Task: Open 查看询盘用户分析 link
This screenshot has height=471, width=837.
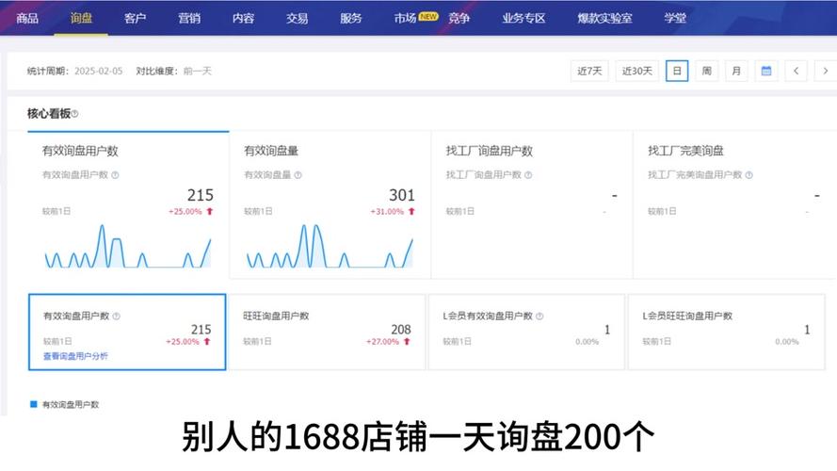Action: 75,356
